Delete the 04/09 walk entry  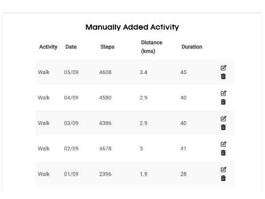pyautogui.click(x=223, y=102)
